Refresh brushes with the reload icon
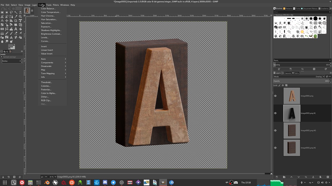This screenshot has height=186, width=332. tap(326, 69)
